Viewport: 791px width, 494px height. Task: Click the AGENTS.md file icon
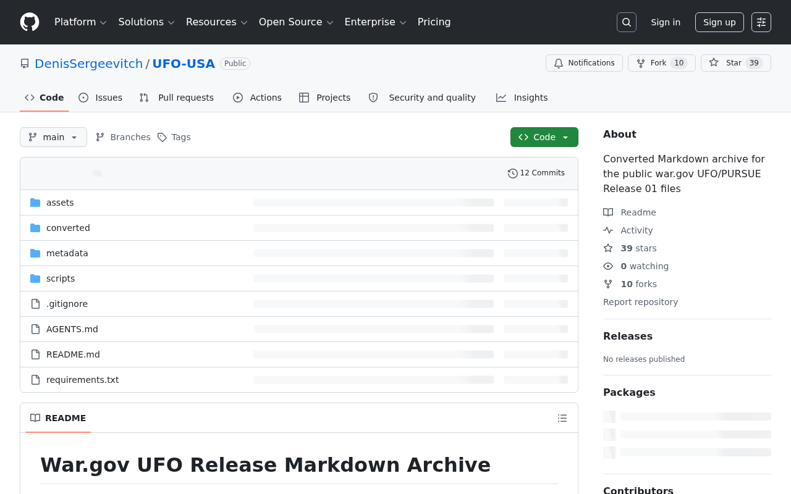[x=35, y=329]
